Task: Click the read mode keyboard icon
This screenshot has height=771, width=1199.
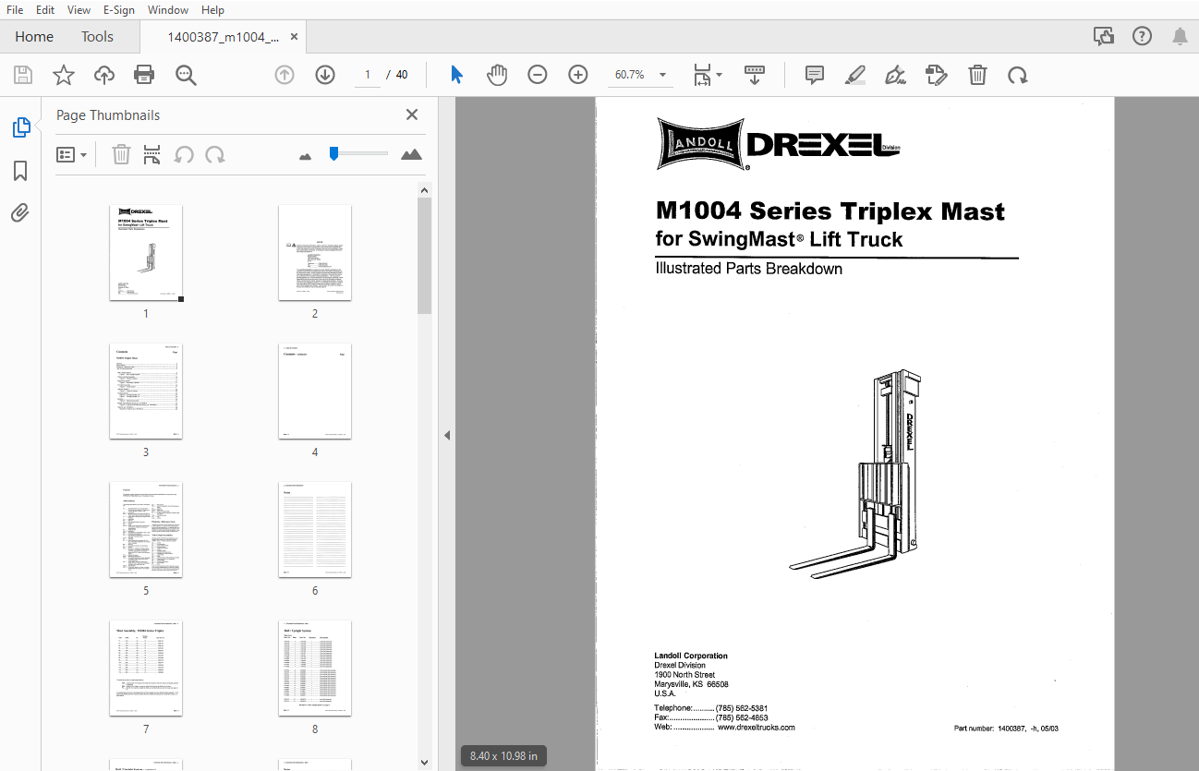Action: pyautogui.click(x=755, y=75)
